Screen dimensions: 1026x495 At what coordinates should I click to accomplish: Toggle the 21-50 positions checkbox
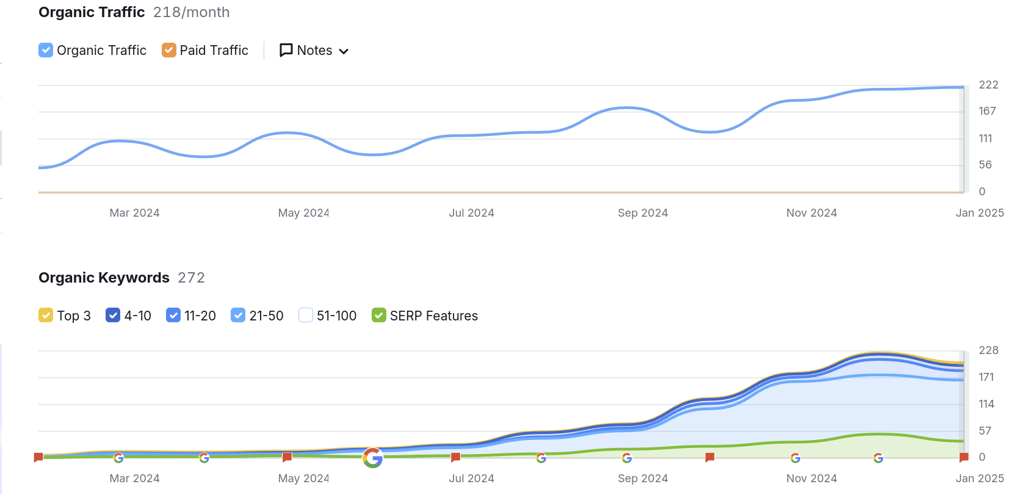click(x=238, y=315)
